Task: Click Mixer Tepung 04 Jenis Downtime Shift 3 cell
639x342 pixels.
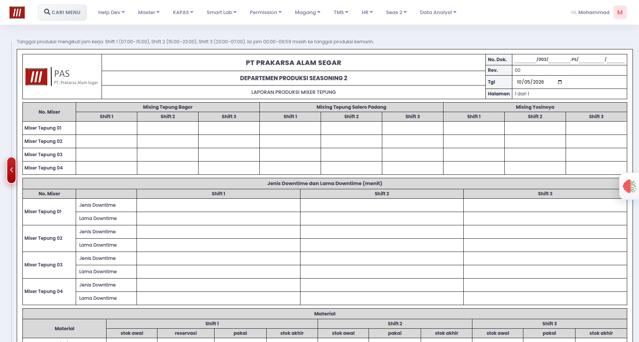Action: pos(545,285)
